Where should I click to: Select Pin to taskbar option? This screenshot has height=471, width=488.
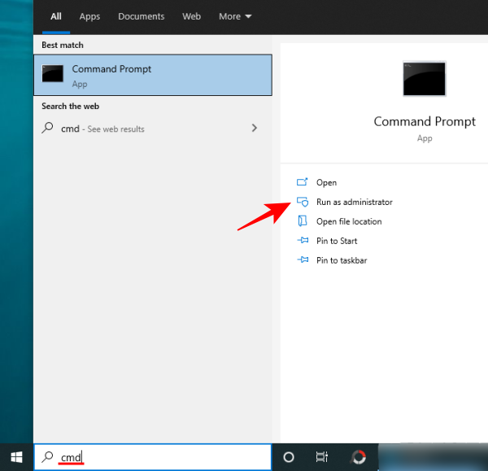[341, 260]
